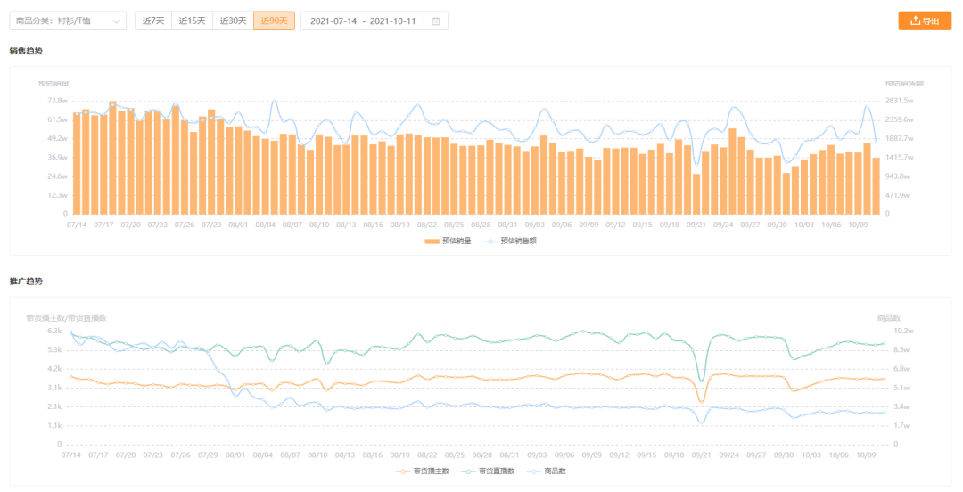Click the 3.1k axis label in promotion chart
This screenshot has height=492, width=963.
[54, 388]
